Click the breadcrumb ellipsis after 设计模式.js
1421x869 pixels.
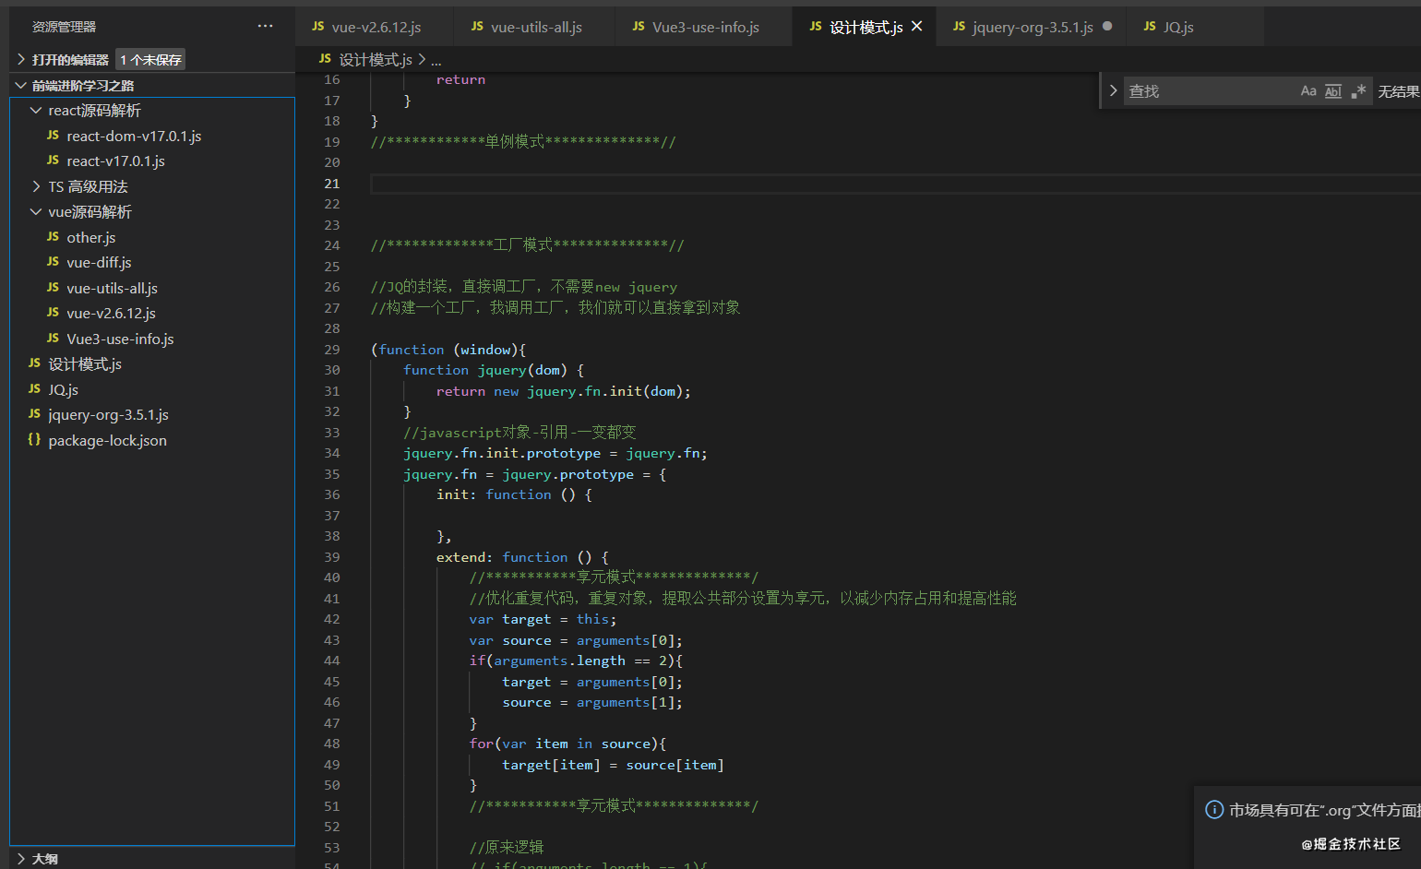point(436,60)
